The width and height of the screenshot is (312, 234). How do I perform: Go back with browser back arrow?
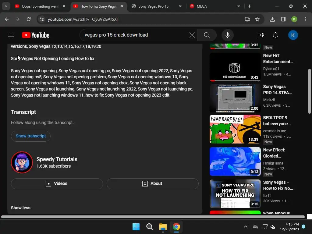7,19
